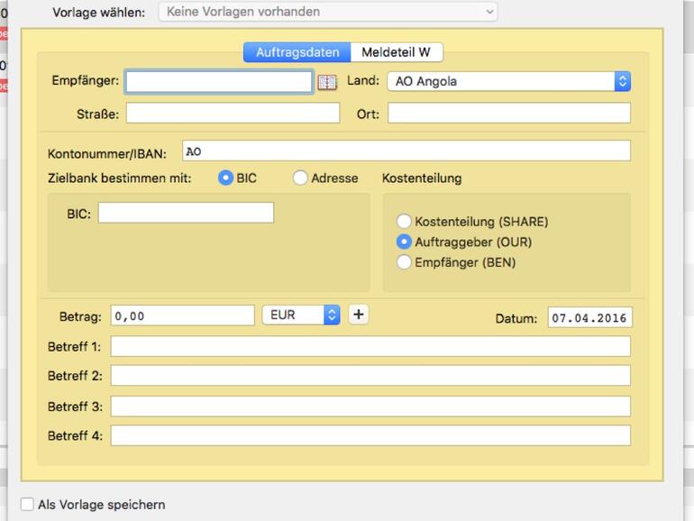Viewport: 694px width, 521px height.
Task: Click the plus button beside EUR currency
Action: coord(358,315)
